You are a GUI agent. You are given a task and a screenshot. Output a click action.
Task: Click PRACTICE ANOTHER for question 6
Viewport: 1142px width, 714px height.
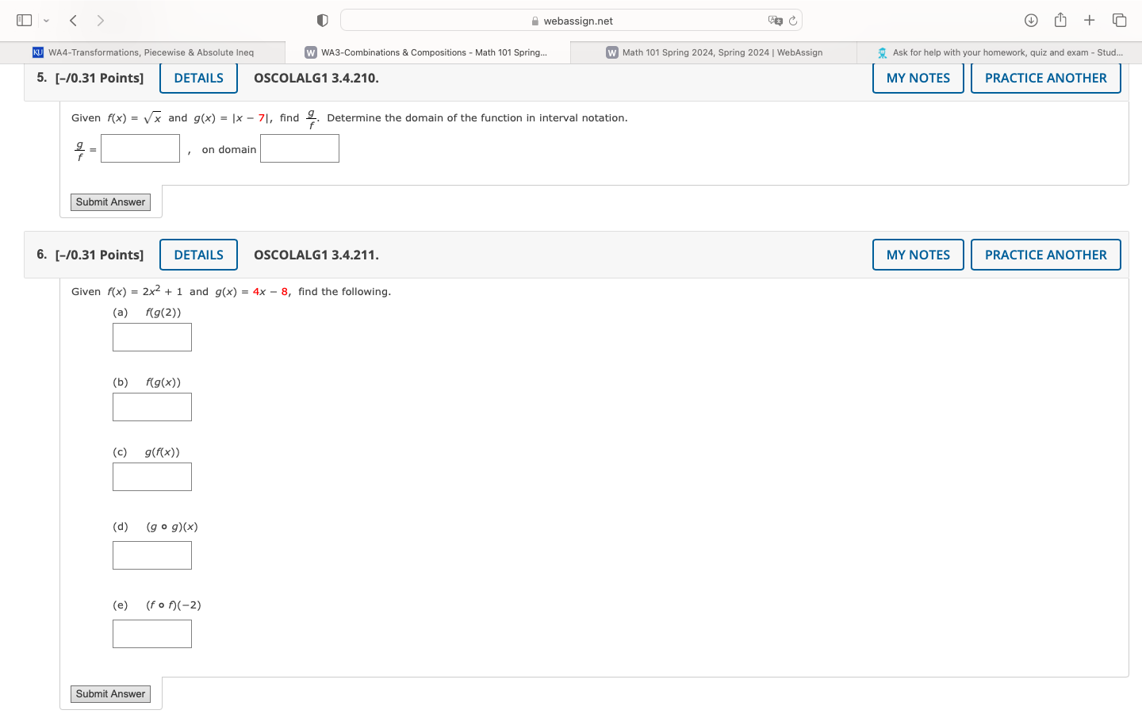pos(1045,255)
